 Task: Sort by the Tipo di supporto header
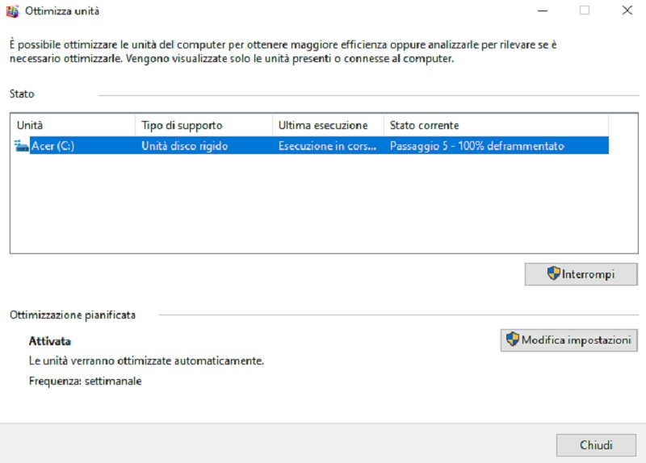point(203,125)
